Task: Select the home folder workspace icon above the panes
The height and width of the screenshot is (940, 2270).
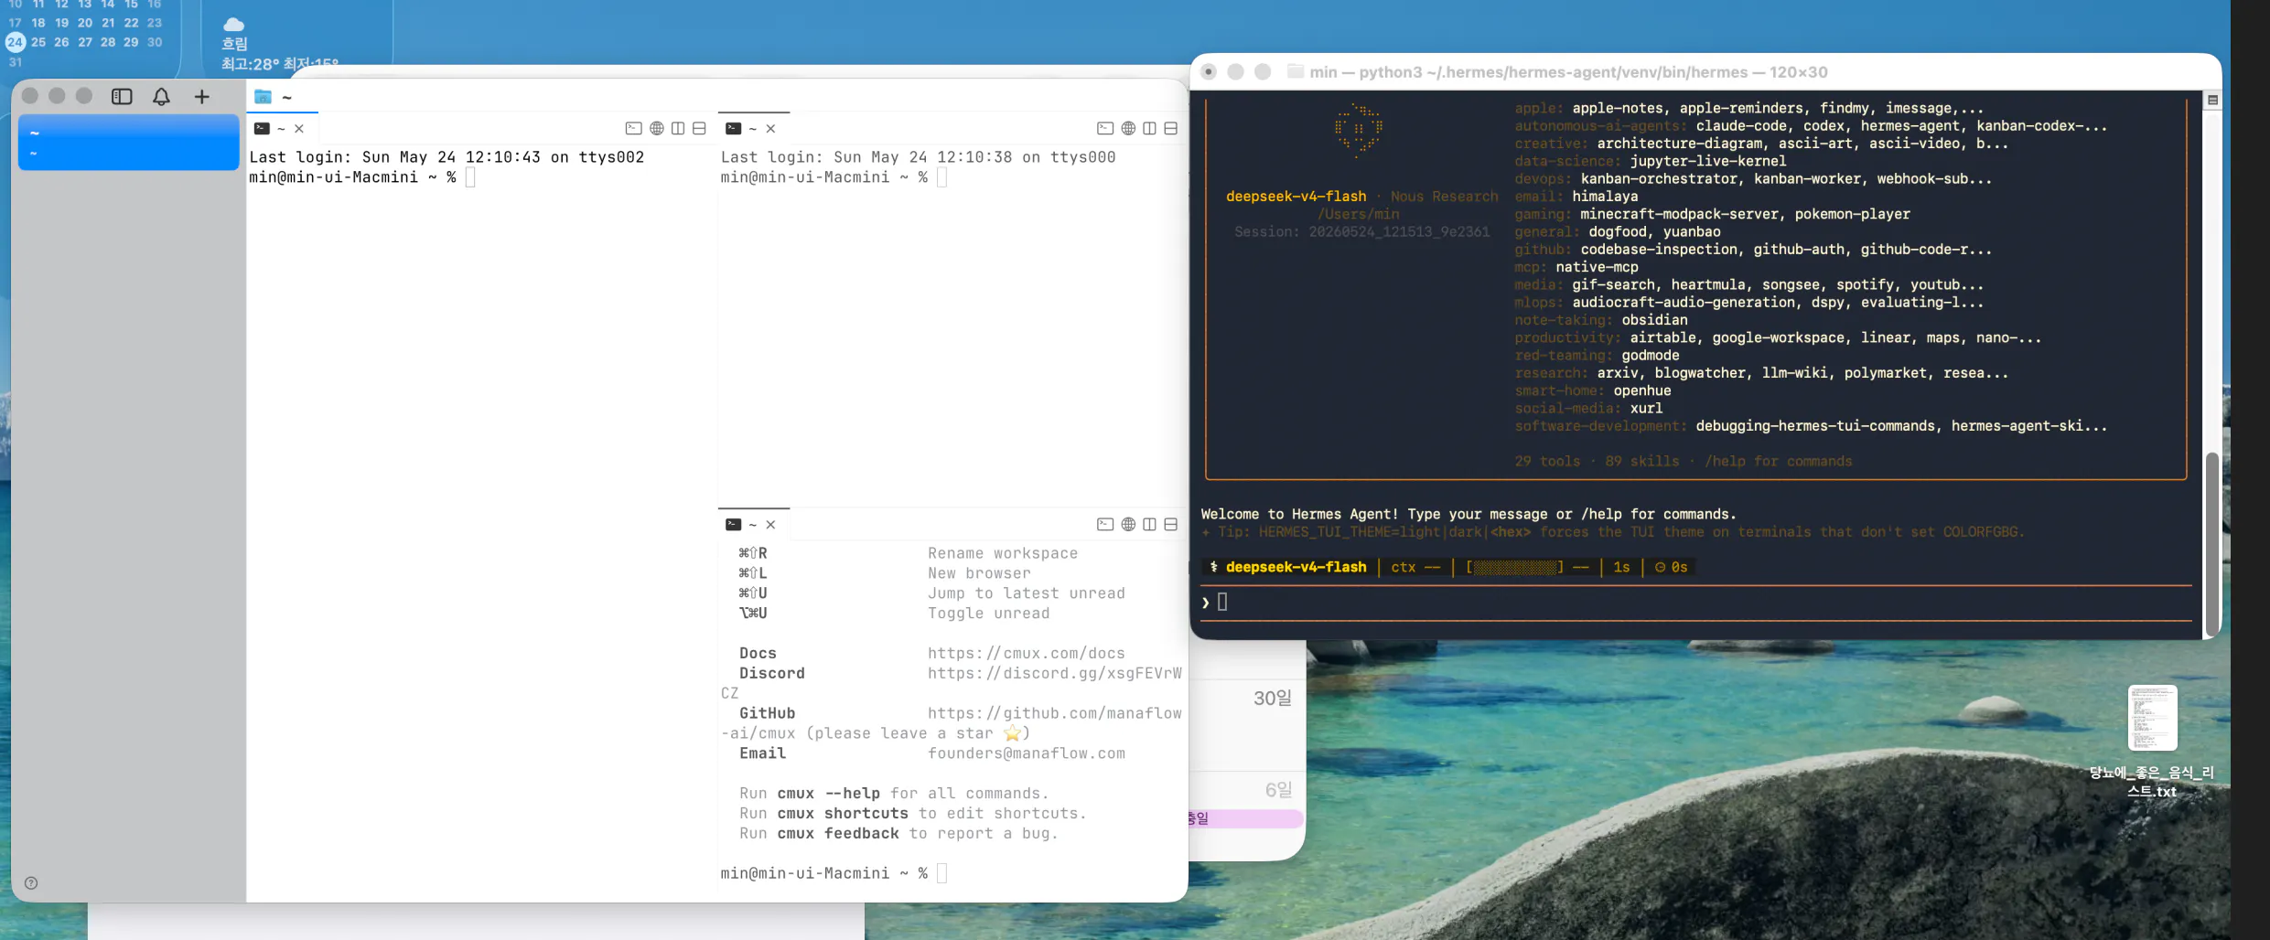Action: click(263, 96)
